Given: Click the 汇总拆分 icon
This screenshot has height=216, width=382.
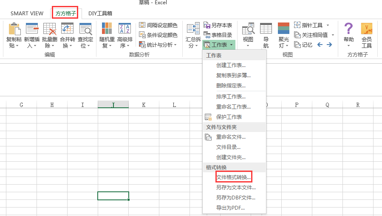Looking at the screenshot, I should (193, 28).
